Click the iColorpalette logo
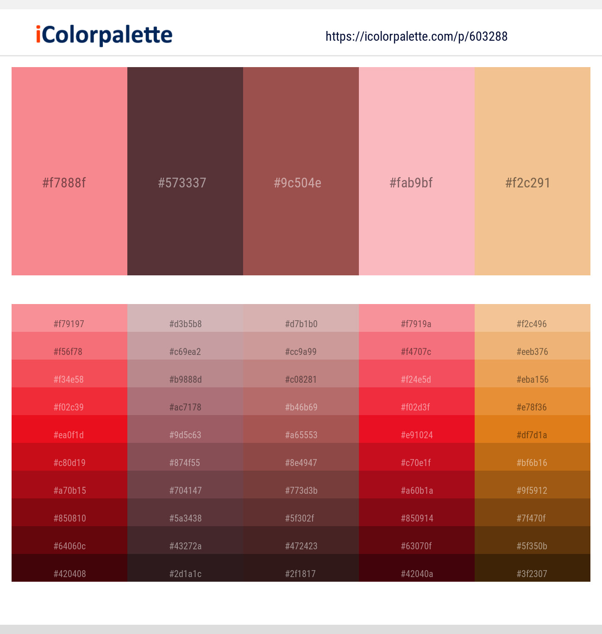 click(x=104, y=35)
